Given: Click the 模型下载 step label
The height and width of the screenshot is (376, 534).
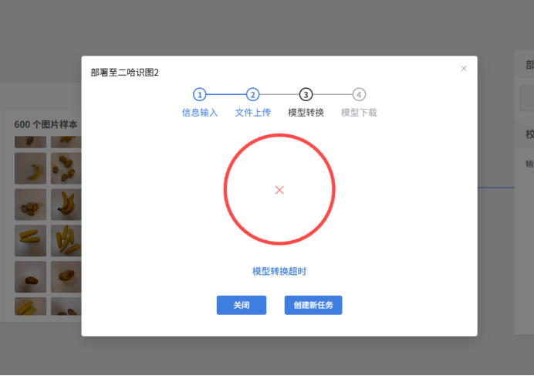Looking at the screenshot, I should click(x=359, y=113).
